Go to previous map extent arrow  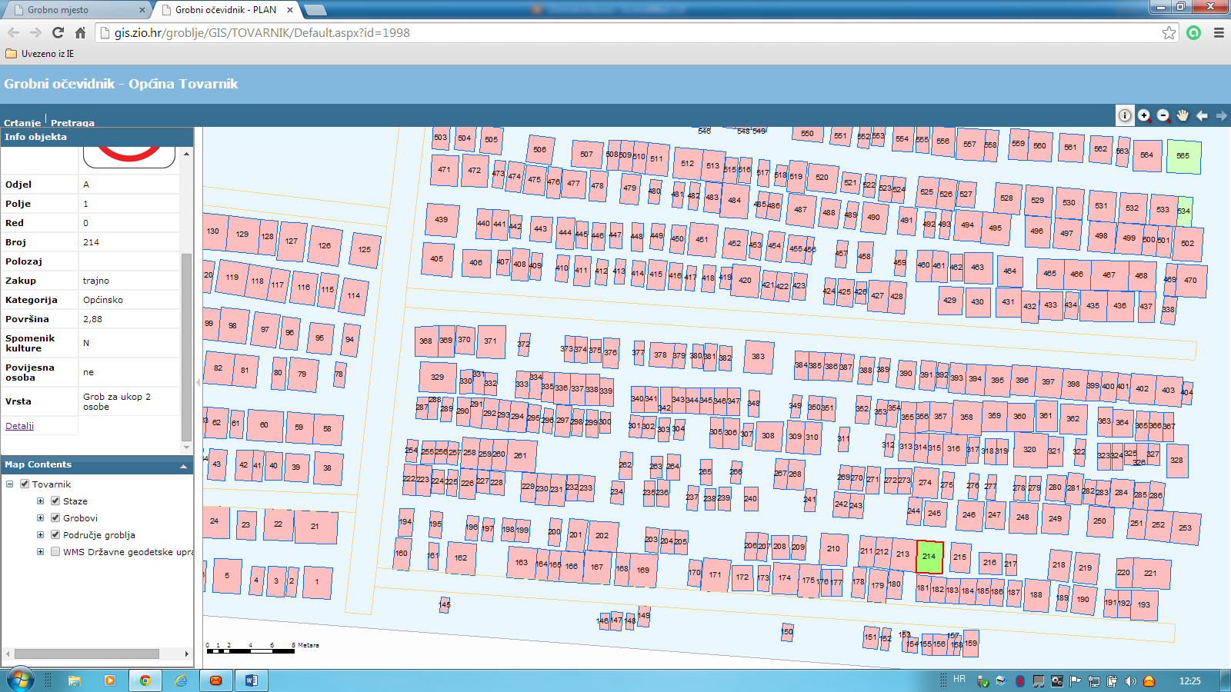(x=1202, y=115)
